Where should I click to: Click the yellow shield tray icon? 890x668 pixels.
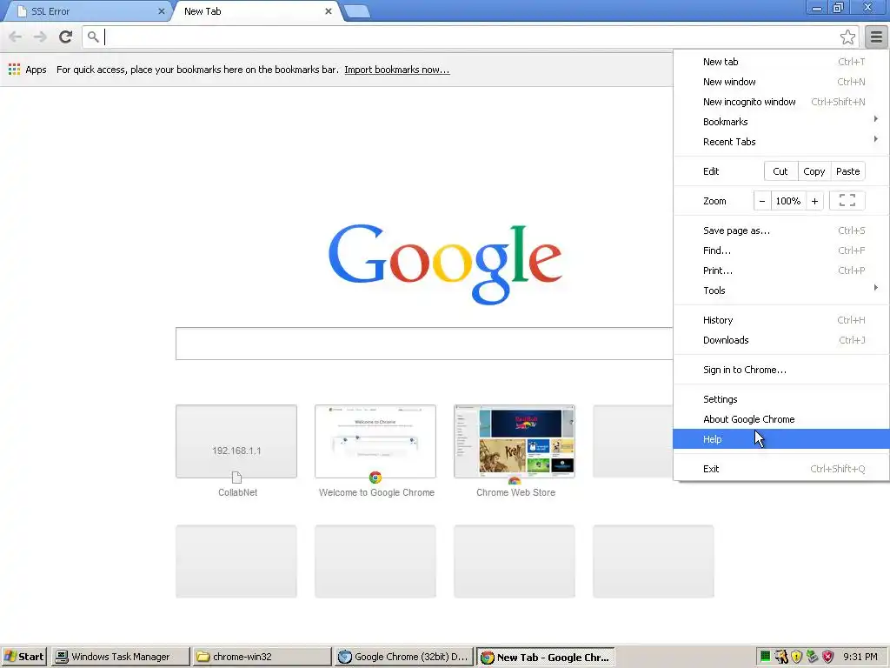(796, 657)
